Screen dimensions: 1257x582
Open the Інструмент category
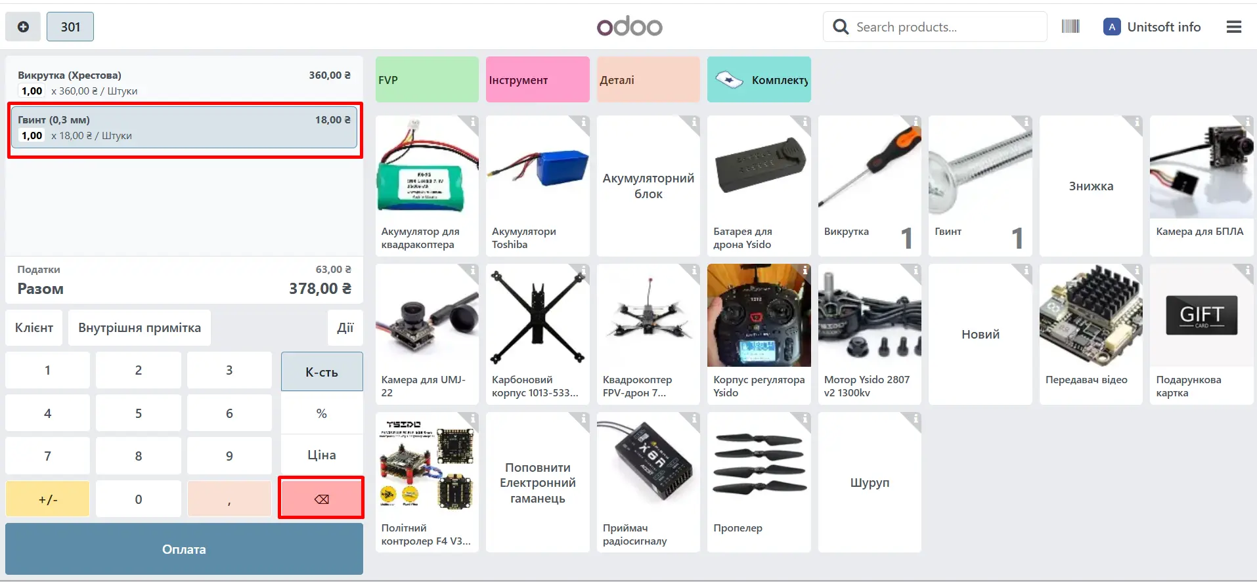coord(538,79)
